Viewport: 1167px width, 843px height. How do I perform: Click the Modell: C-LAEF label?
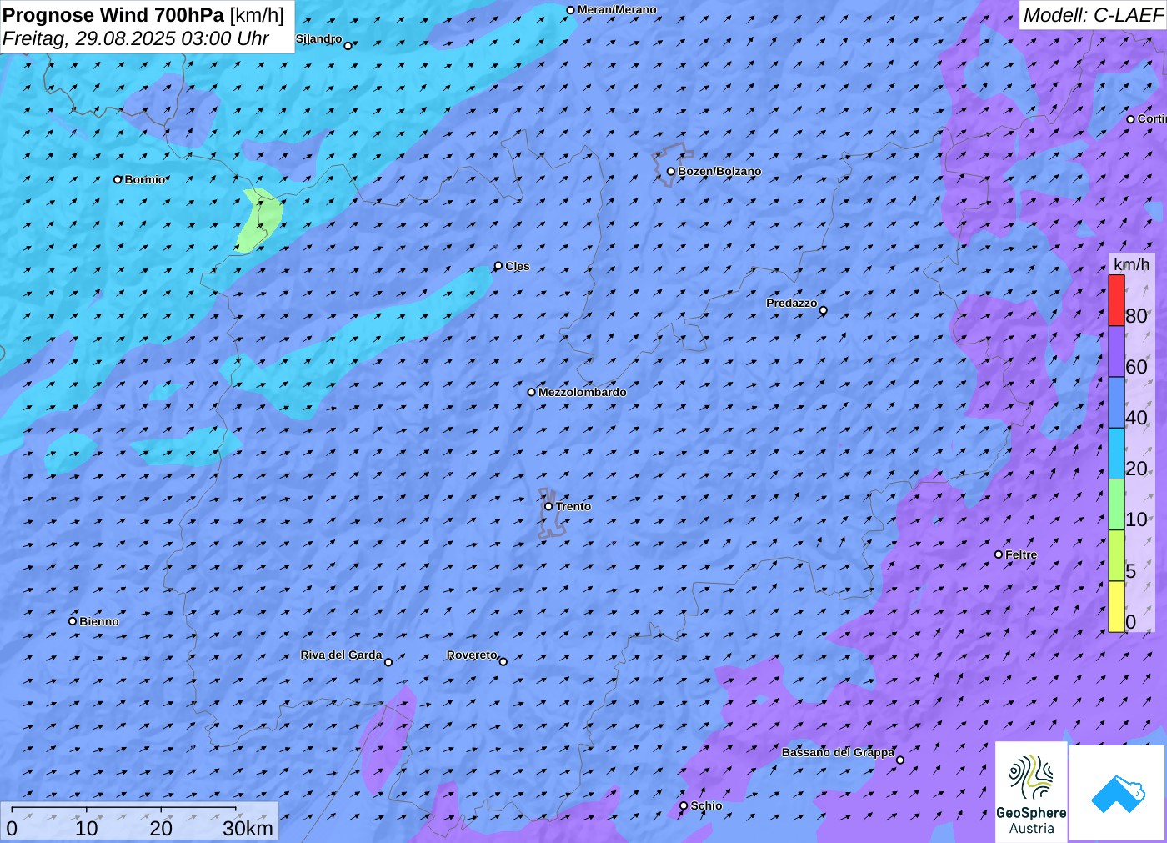pyautogui.click(x=1093, y=15)
